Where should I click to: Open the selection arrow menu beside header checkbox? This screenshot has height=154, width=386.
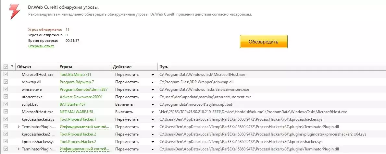tap(12, 66)
